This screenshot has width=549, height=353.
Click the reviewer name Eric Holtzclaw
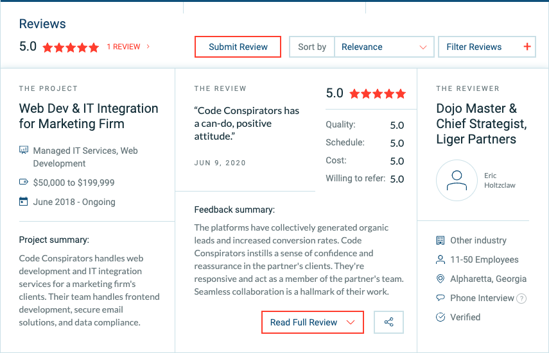coord(500,181)
